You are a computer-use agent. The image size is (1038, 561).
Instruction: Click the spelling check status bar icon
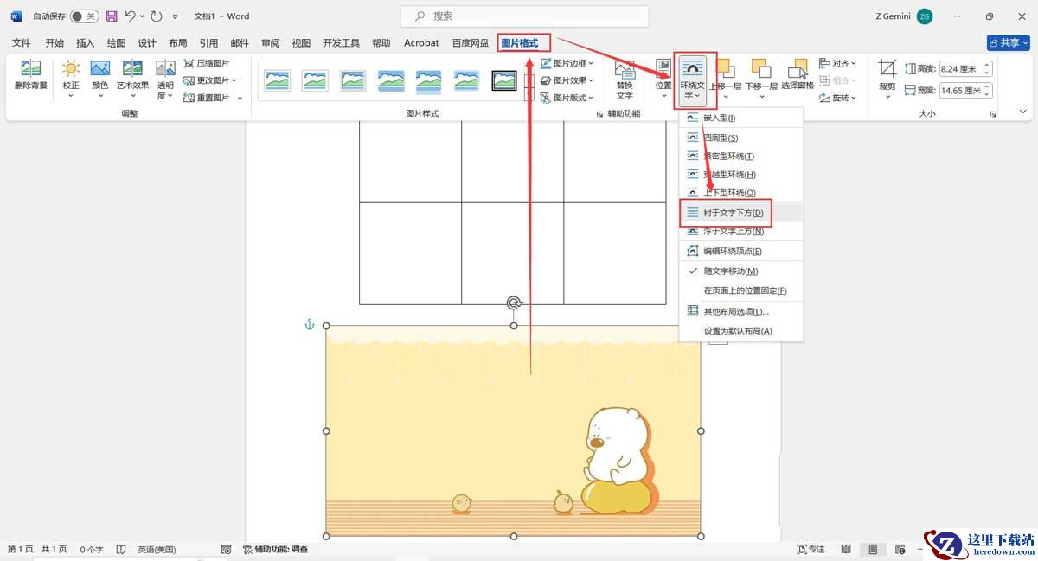[121, 550]
